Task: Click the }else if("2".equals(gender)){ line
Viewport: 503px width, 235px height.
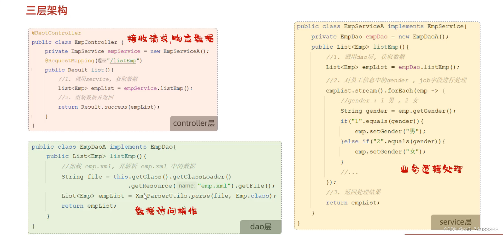Action: 393,141
